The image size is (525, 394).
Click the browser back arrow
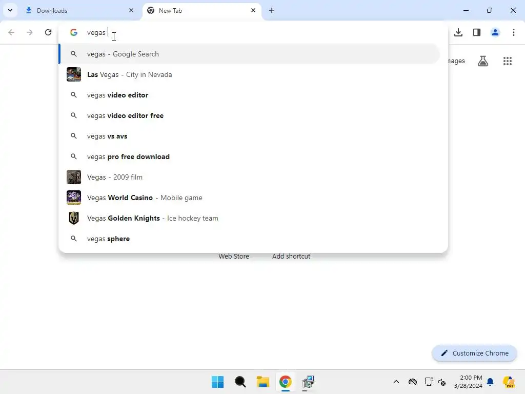point(11,32)
